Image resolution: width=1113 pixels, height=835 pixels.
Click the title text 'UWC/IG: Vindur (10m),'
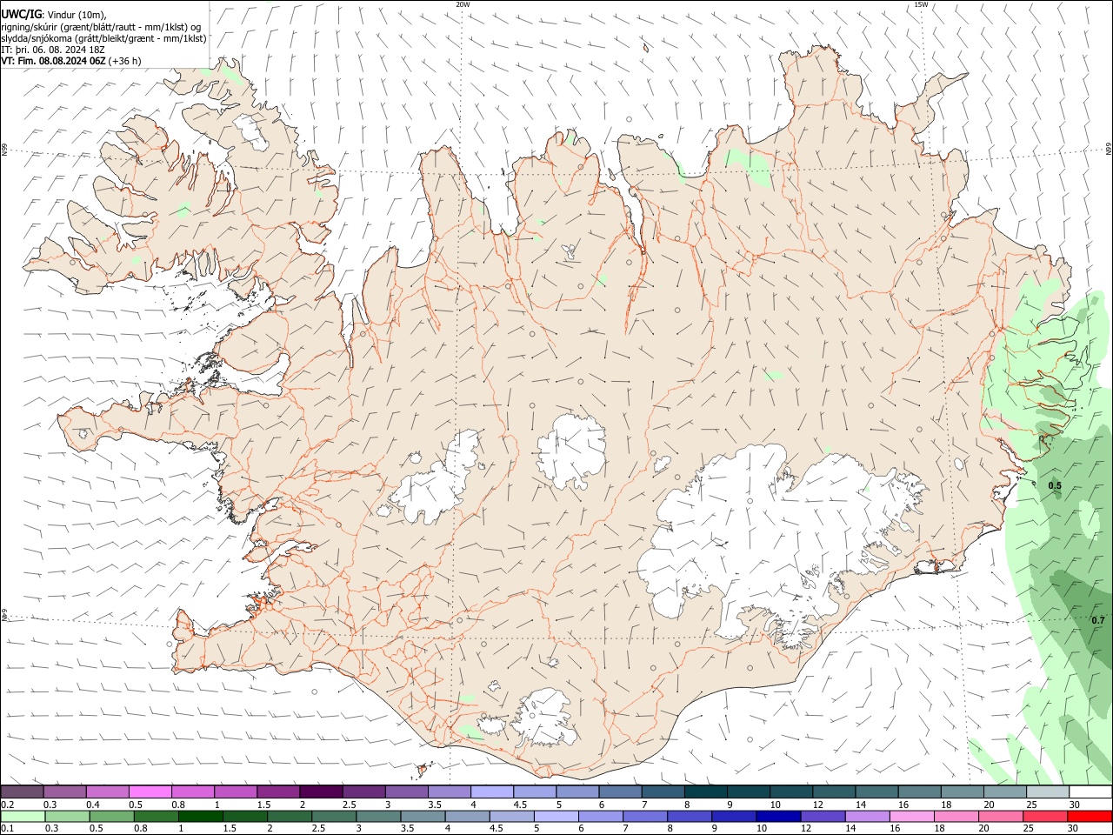[54, 15]
